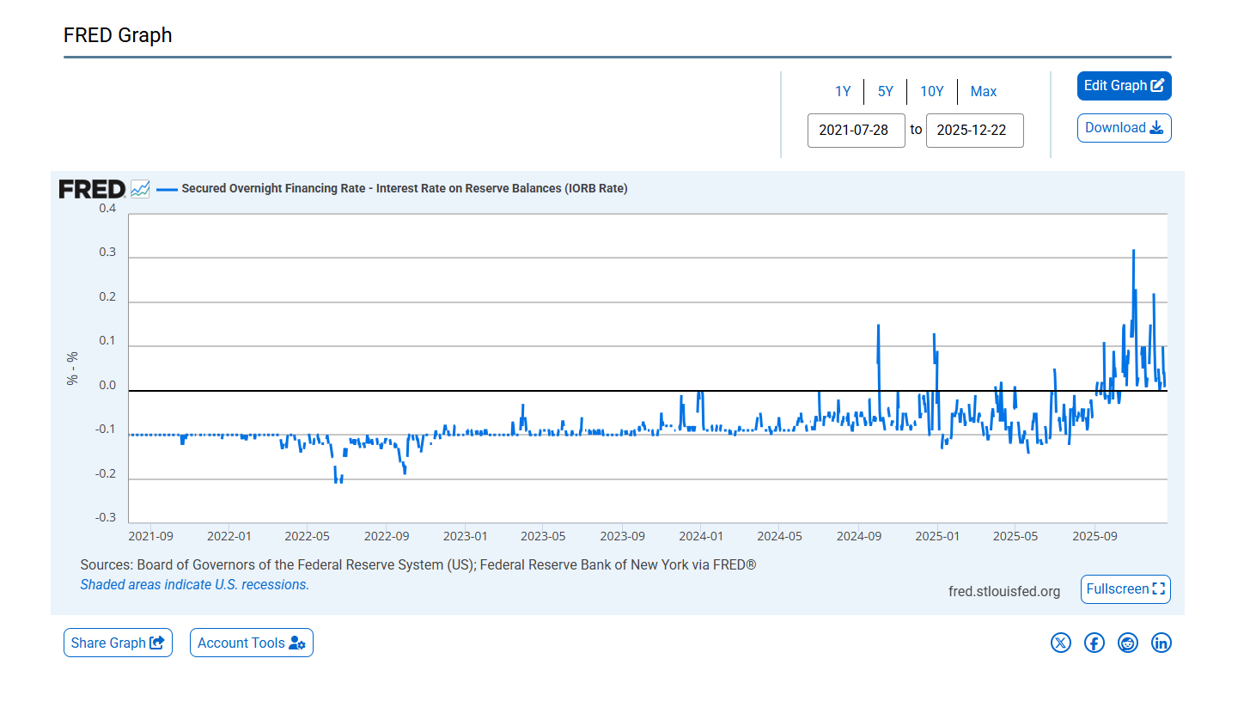The image size is (1256, 701).
Task: Click the chart icon beside FRED logo
Action: tap(140, 189)
